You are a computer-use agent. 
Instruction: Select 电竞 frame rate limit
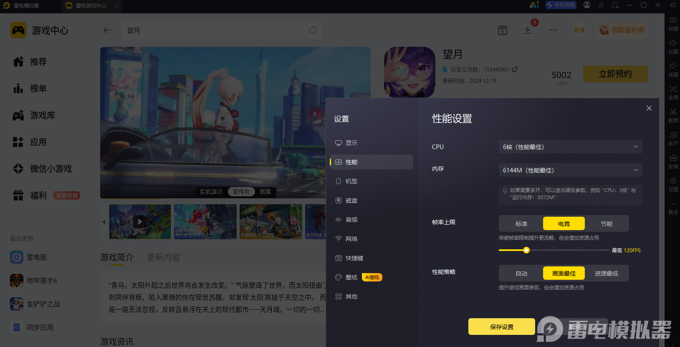[564, 224]
